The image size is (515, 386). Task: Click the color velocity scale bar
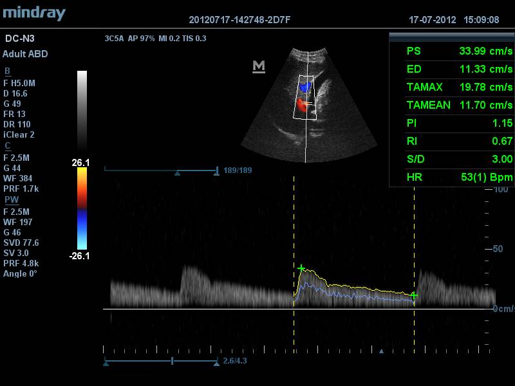coord(82,208)
